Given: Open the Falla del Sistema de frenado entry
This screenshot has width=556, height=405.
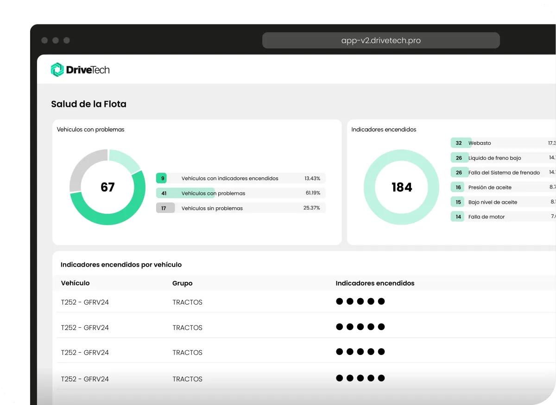Looking at the screenshot, I should tap(504, 173).
